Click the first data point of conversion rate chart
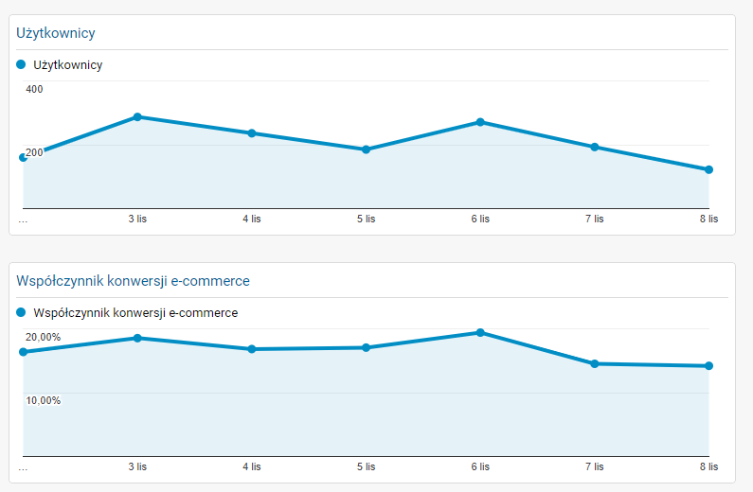This screenshot has height=492, width=753. (24, 352)
